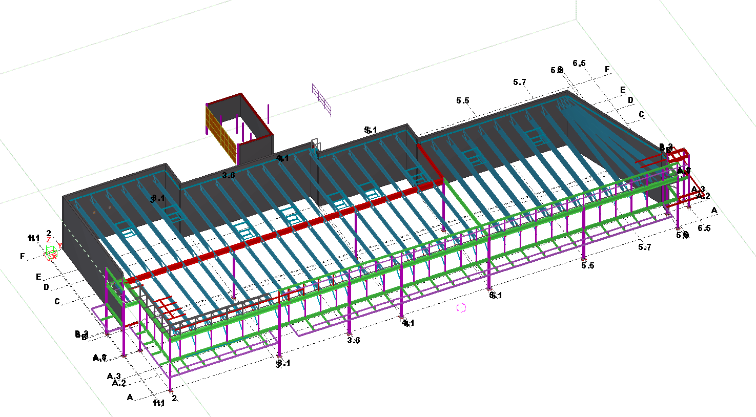Click the magenta circle marker below the model
Viewport: 756px width, 417px height.
click(461, 307)
